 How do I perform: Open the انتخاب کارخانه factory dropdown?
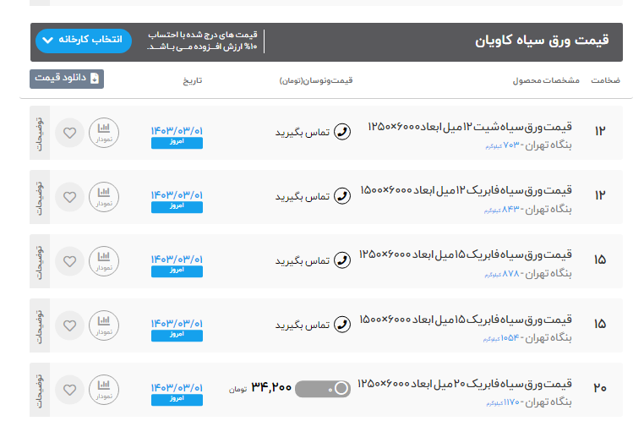pos(84,41)
